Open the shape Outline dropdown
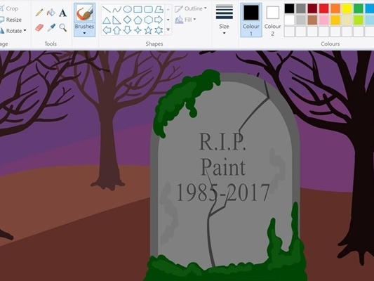The width and height of the screenshot is (374, 281). pyautogui.click(x=191, y=8)
